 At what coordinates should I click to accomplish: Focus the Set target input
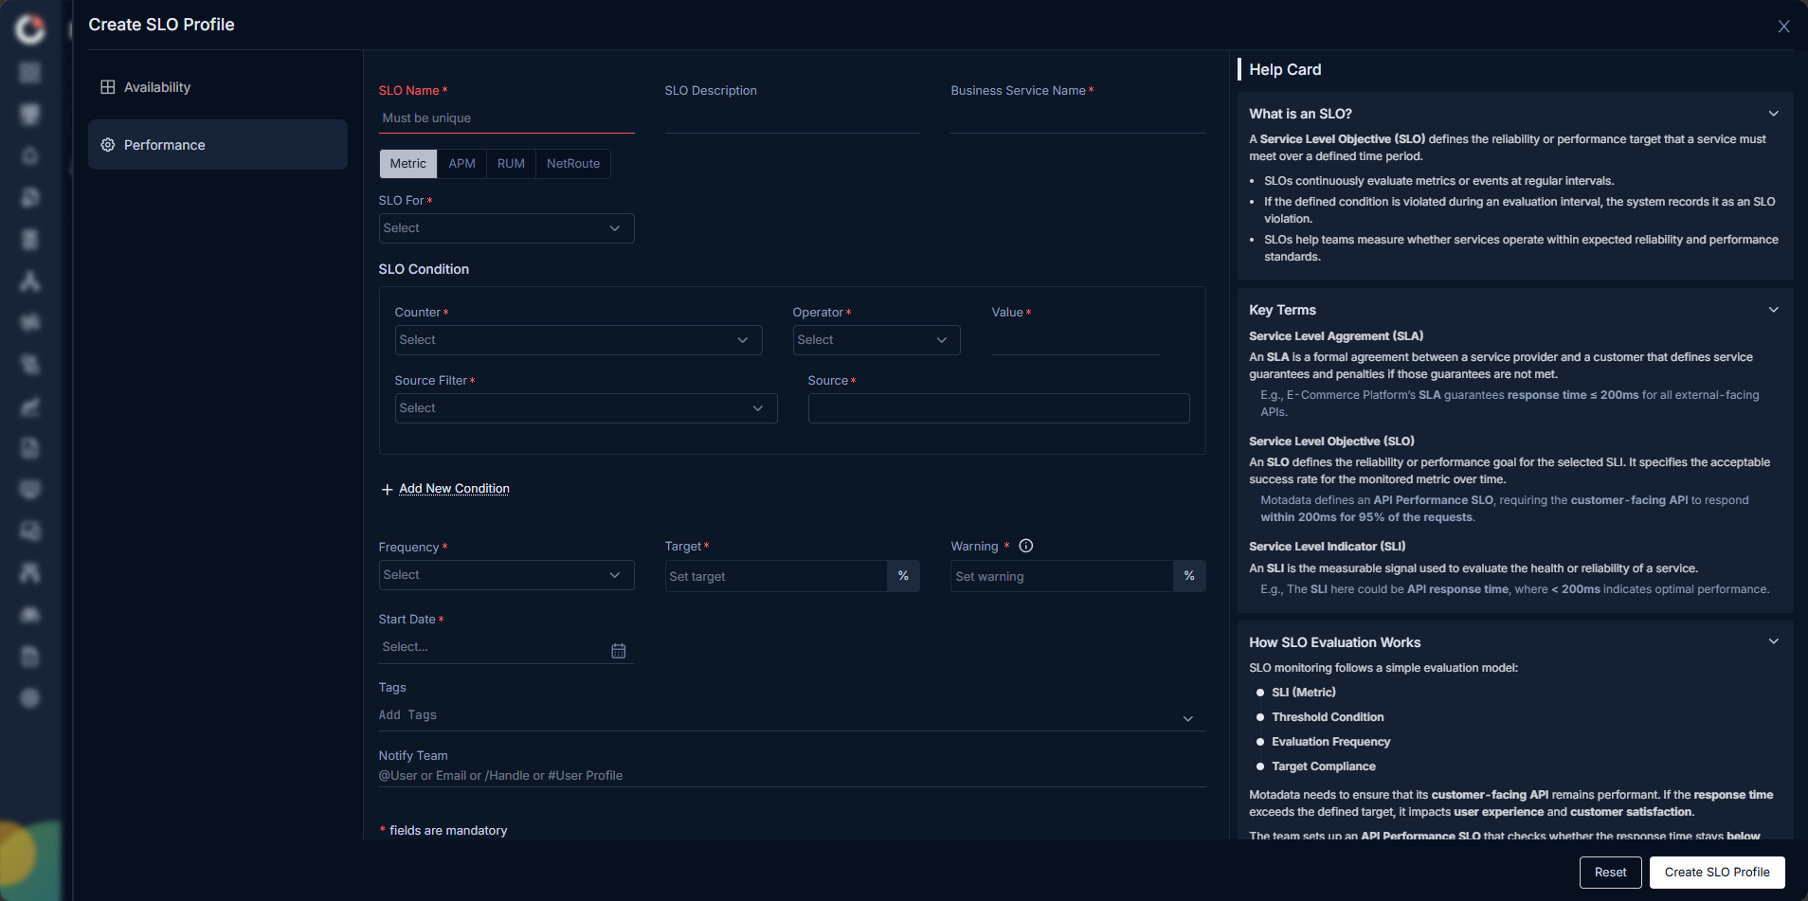pos(776,576)
